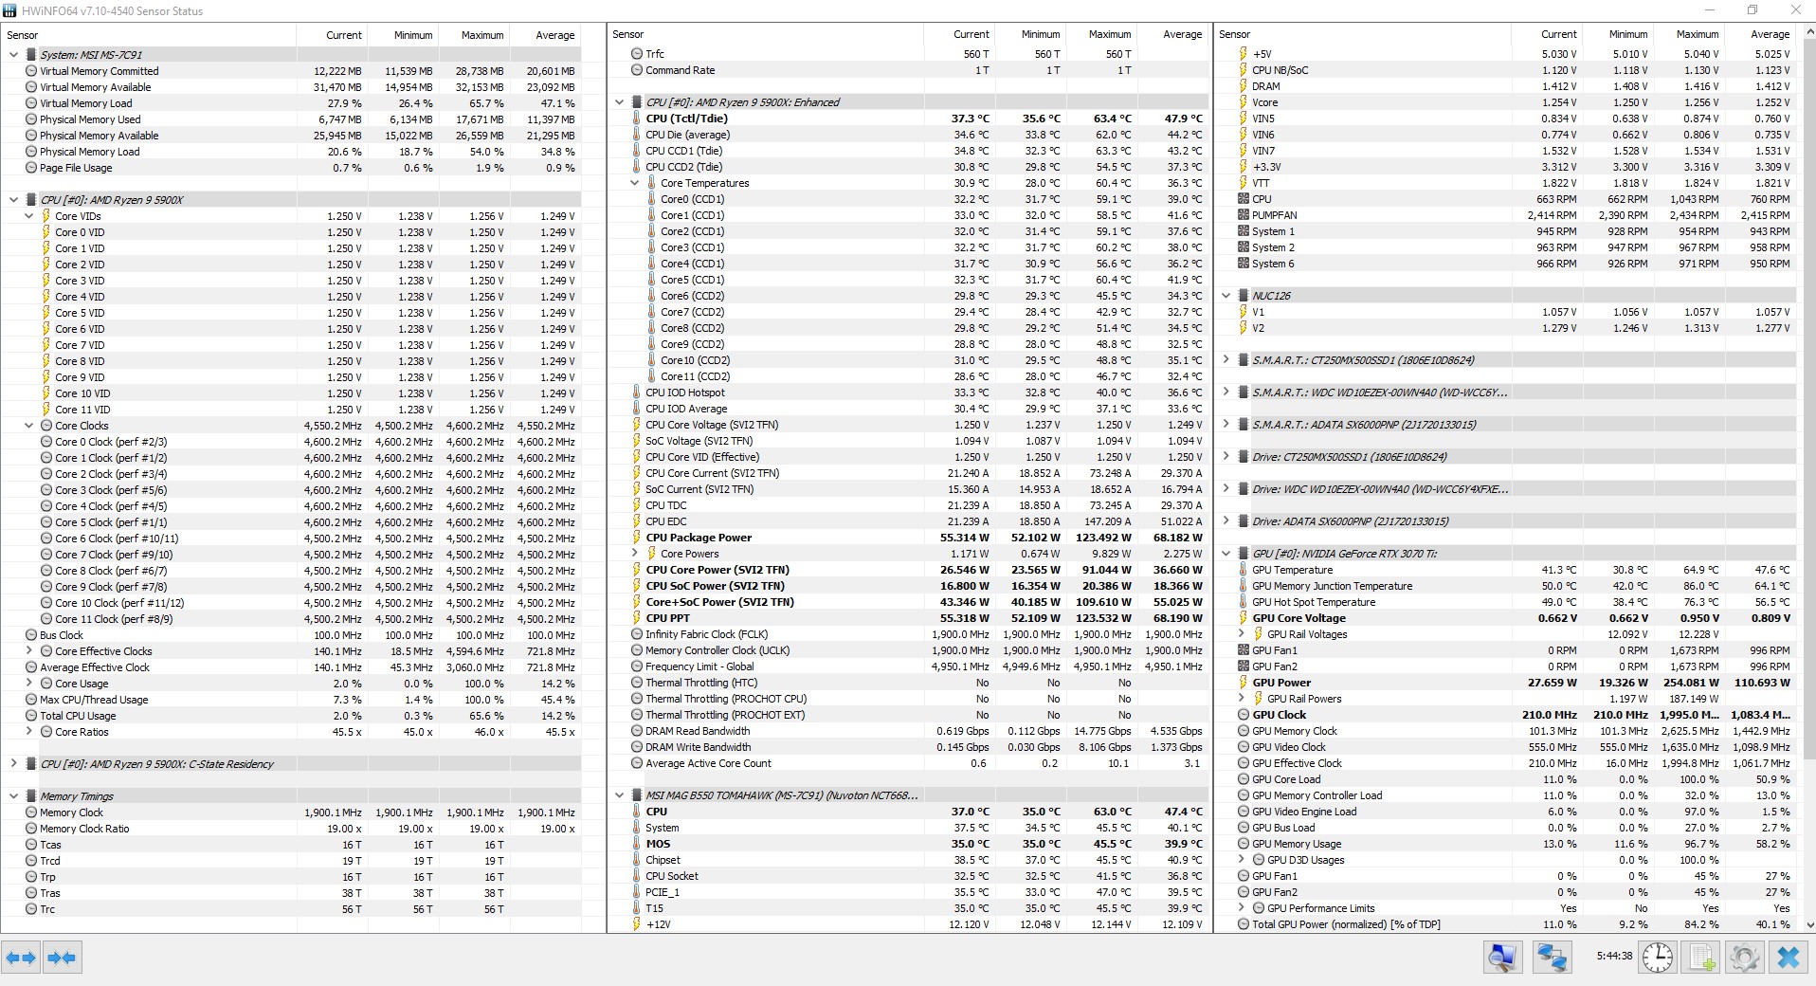
Task: Select the Thermal Throttling (HTC) row
Action: (908, 683)
